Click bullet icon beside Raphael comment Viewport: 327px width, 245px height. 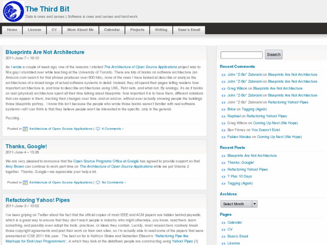point(224,116)
